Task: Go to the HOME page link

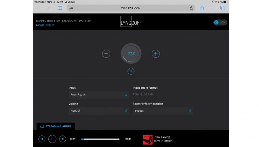Action: [40, 25]
